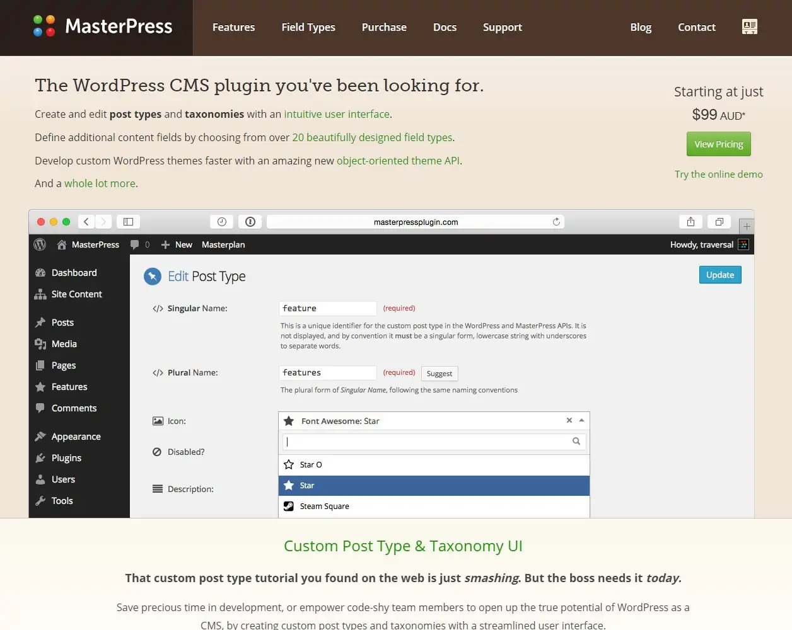Click the comments bubble in admin bar
This screenshot has height=630, width=792.
(x=134, y=244)
